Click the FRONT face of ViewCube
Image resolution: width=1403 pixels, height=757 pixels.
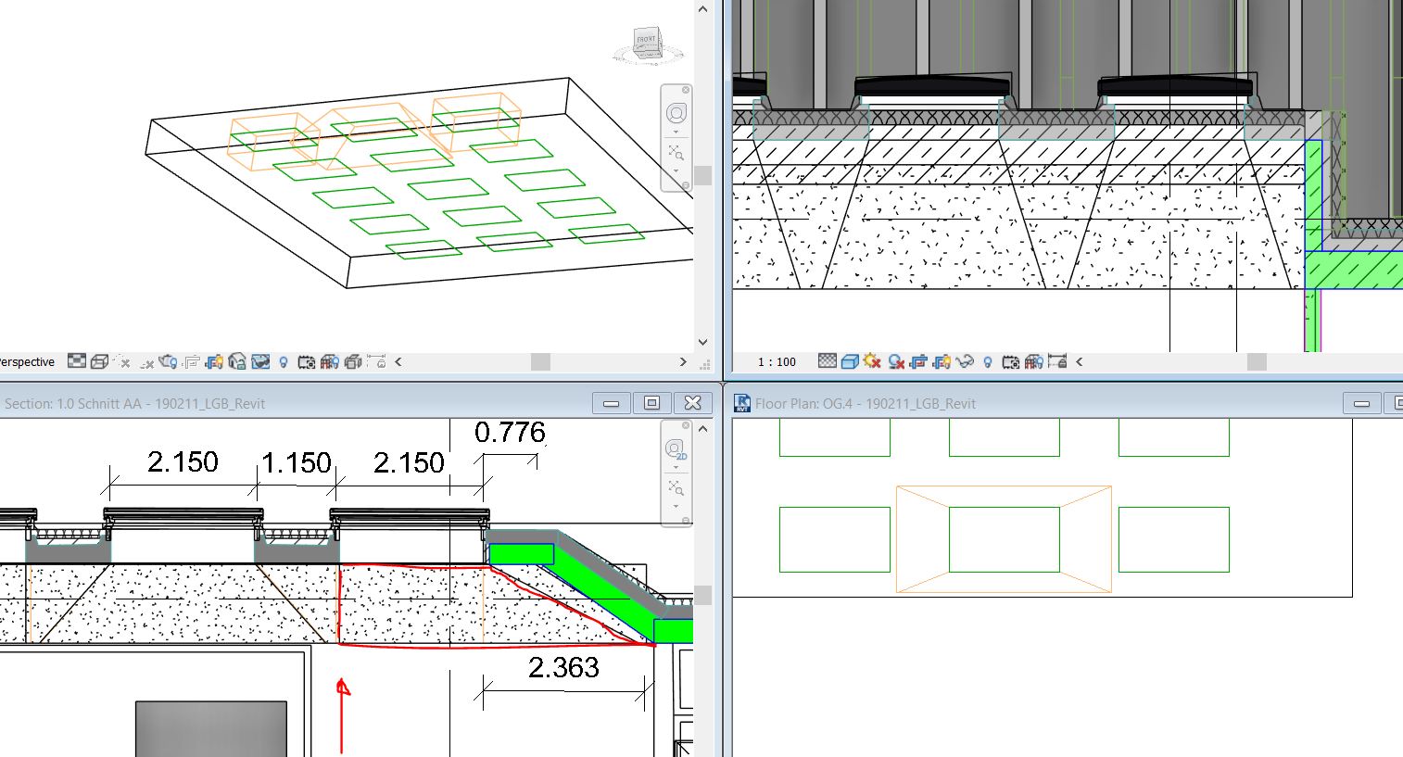pyautogui.click(x=647, y=41)
